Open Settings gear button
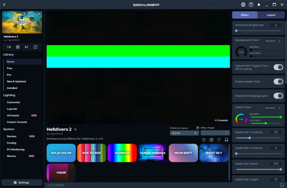The height and width of the screenshot is (188, 287). pos(22,183)
